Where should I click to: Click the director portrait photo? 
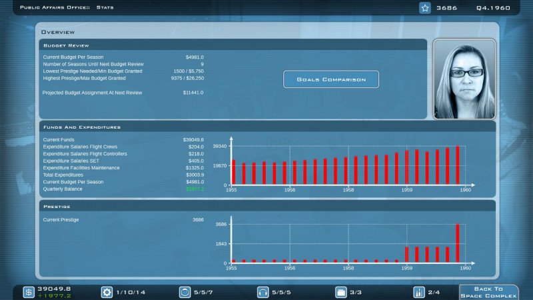(x=464, y=79)
